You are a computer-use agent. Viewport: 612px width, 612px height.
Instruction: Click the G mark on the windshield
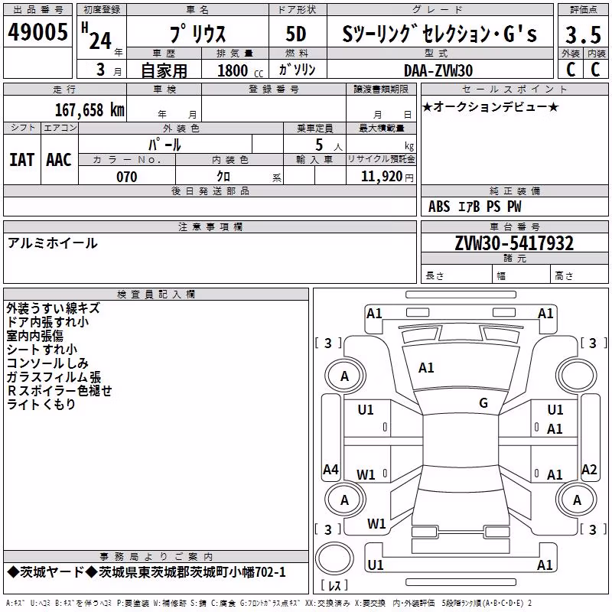point(483,403)
